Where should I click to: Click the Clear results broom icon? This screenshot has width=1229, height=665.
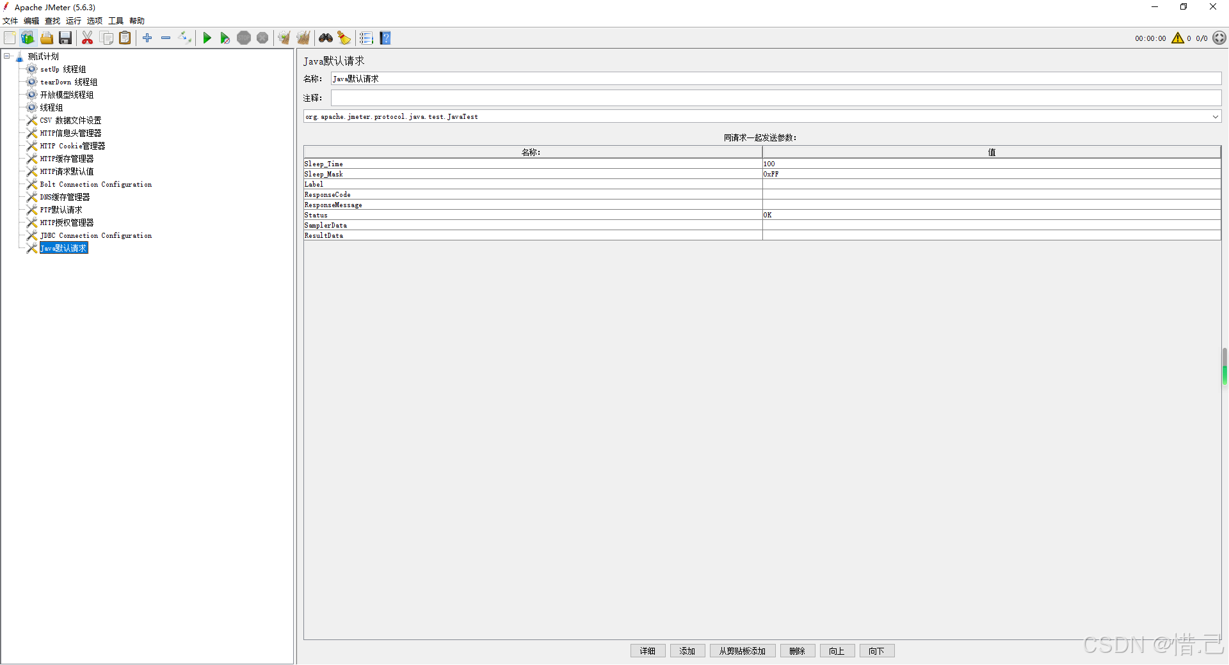pos(284,38)
